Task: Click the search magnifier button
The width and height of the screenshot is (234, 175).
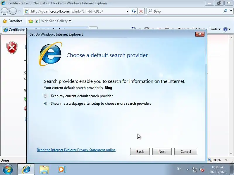Action: tap(225, 11)
